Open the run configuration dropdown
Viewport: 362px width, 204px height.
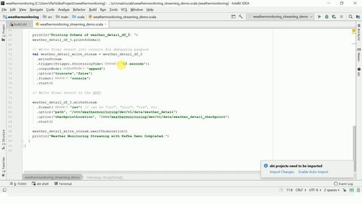point(280,16)
